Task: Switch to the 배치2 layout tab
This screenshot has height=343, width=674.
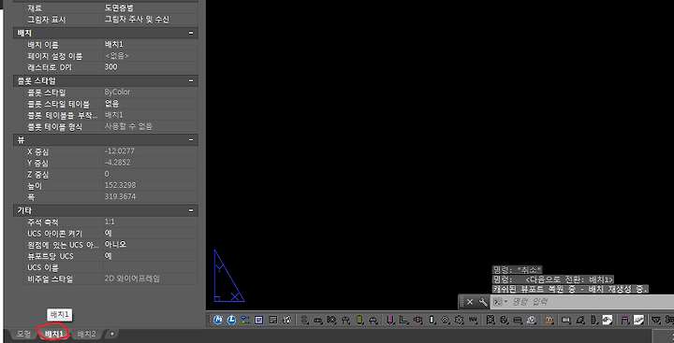Action: [x=86, y=334]
